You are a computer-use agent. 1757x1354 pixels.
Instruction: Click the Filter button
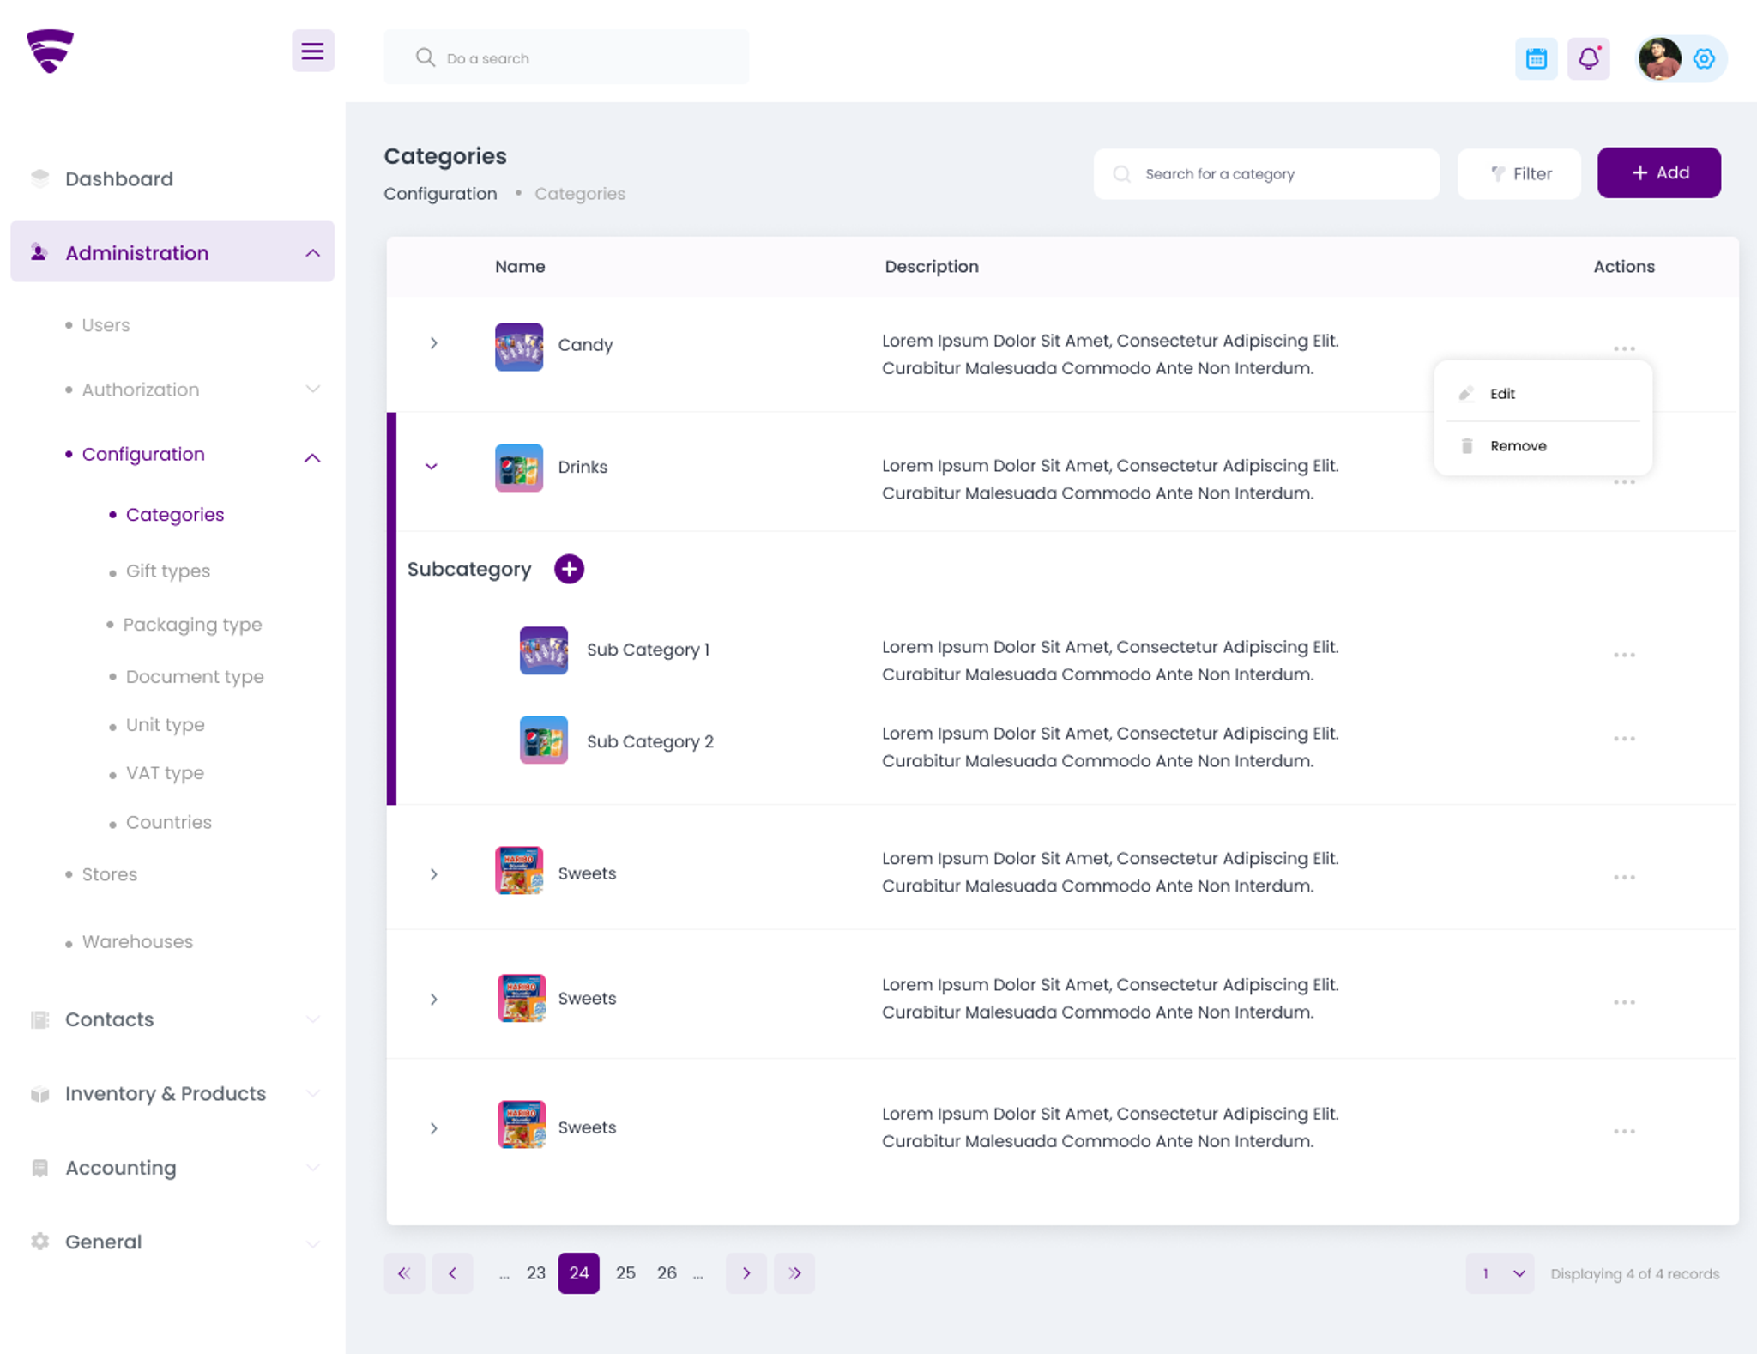point(1519,174)
